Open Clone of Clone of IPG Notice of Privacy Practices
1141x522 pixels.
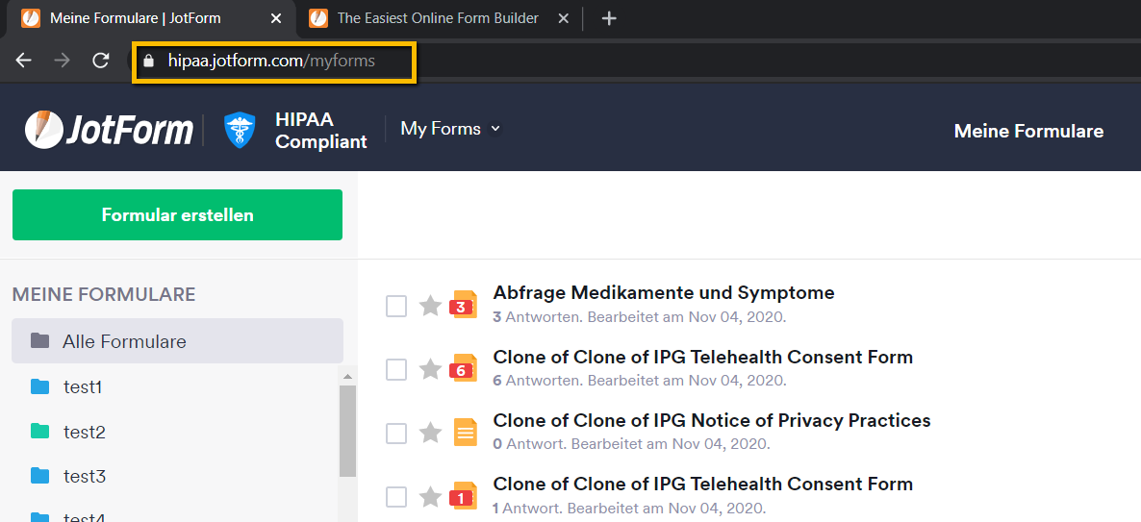click(x=712, y=420)
